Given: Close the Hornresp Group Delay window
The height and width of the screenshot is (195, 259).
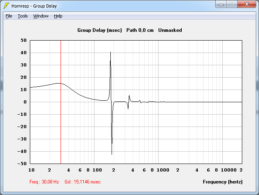Looking at the screenshot, I should (247, 4).
